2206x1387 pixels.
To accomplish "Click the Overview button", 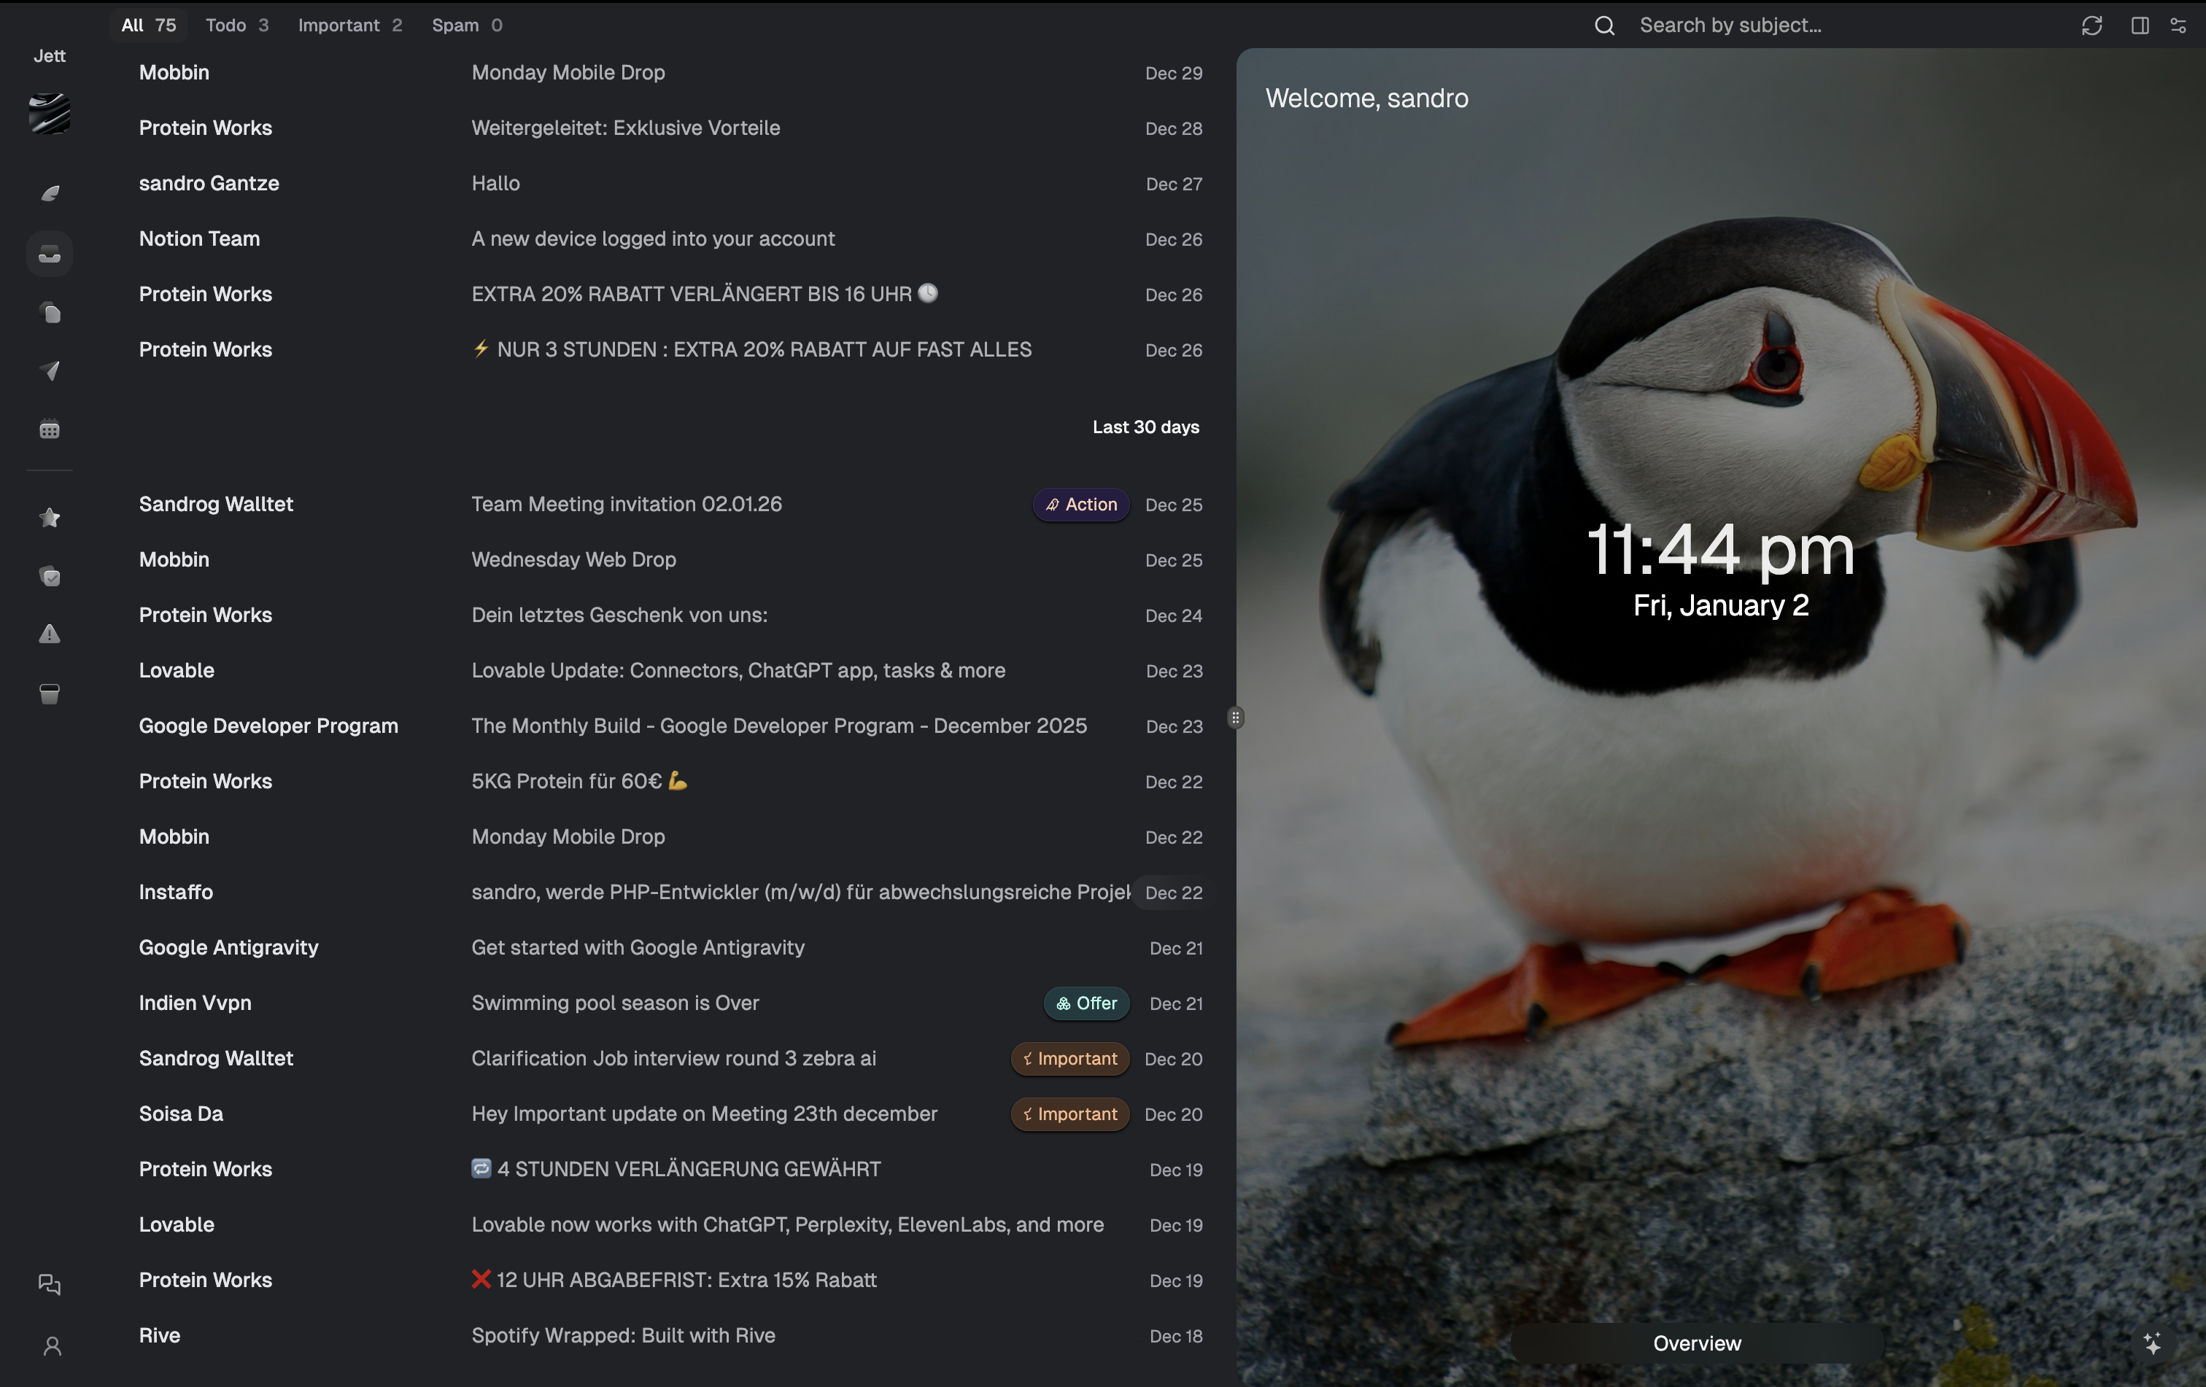I will coord(1697,1343).
